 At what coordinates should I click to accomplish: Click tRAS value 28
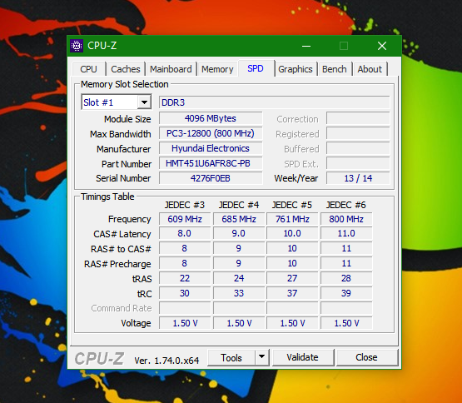point(346,278)
